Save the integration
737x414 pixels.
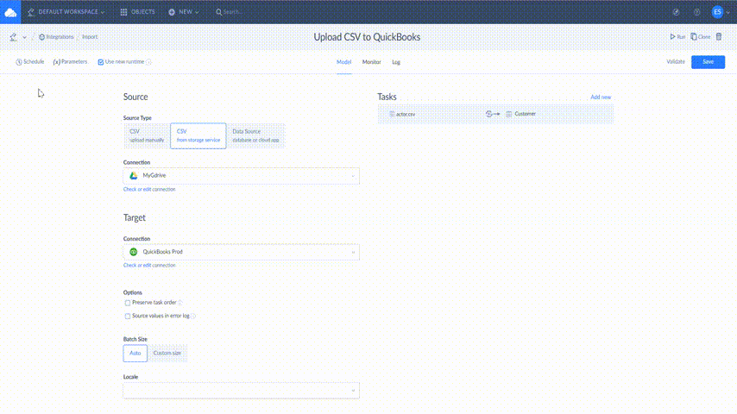(x=708, y=61)
